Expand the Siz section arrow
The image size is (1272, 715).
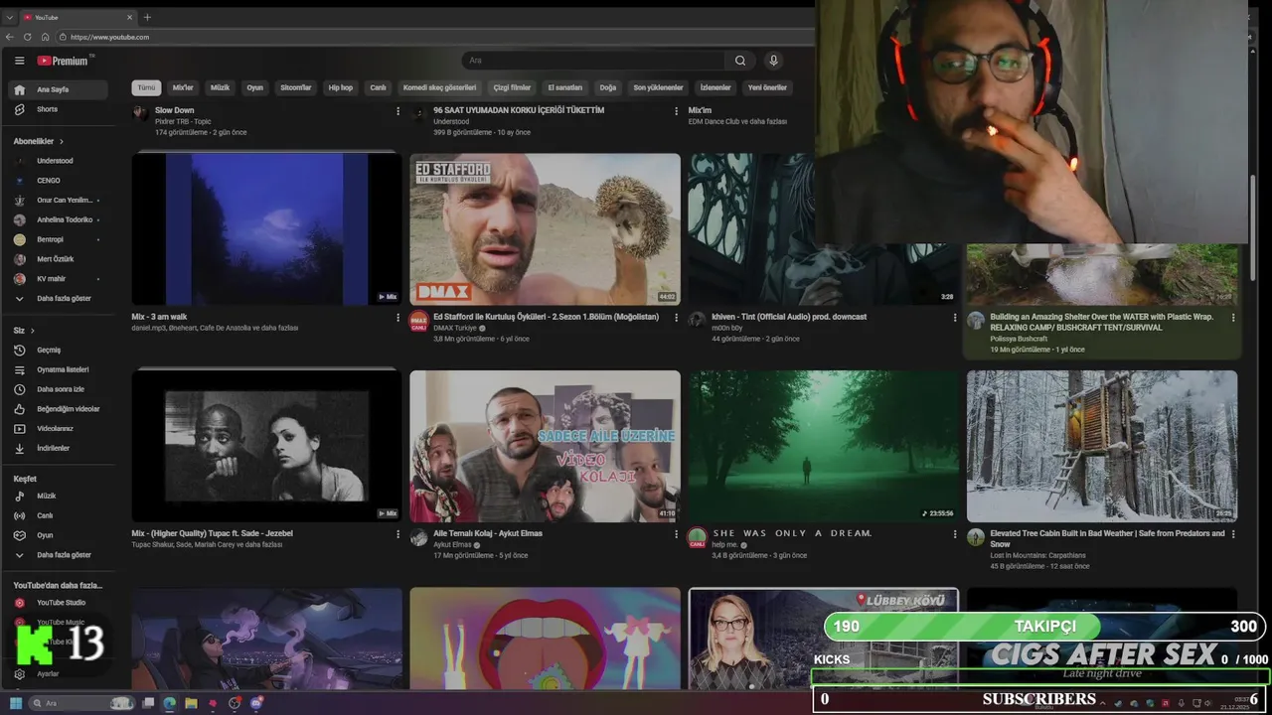(x=32, y=331)
